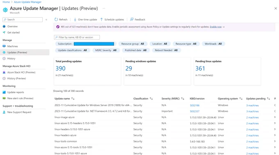Open the Reboot Needed filter
This screenshot has height=155, width=279.
tap(166, 50)
